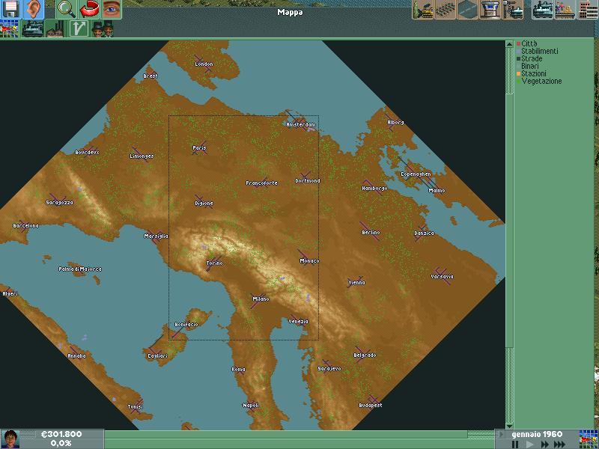The width and height of the screenshot is (599, 449).
Task: Toggle the Città legend filter
Action: (526, 44)
